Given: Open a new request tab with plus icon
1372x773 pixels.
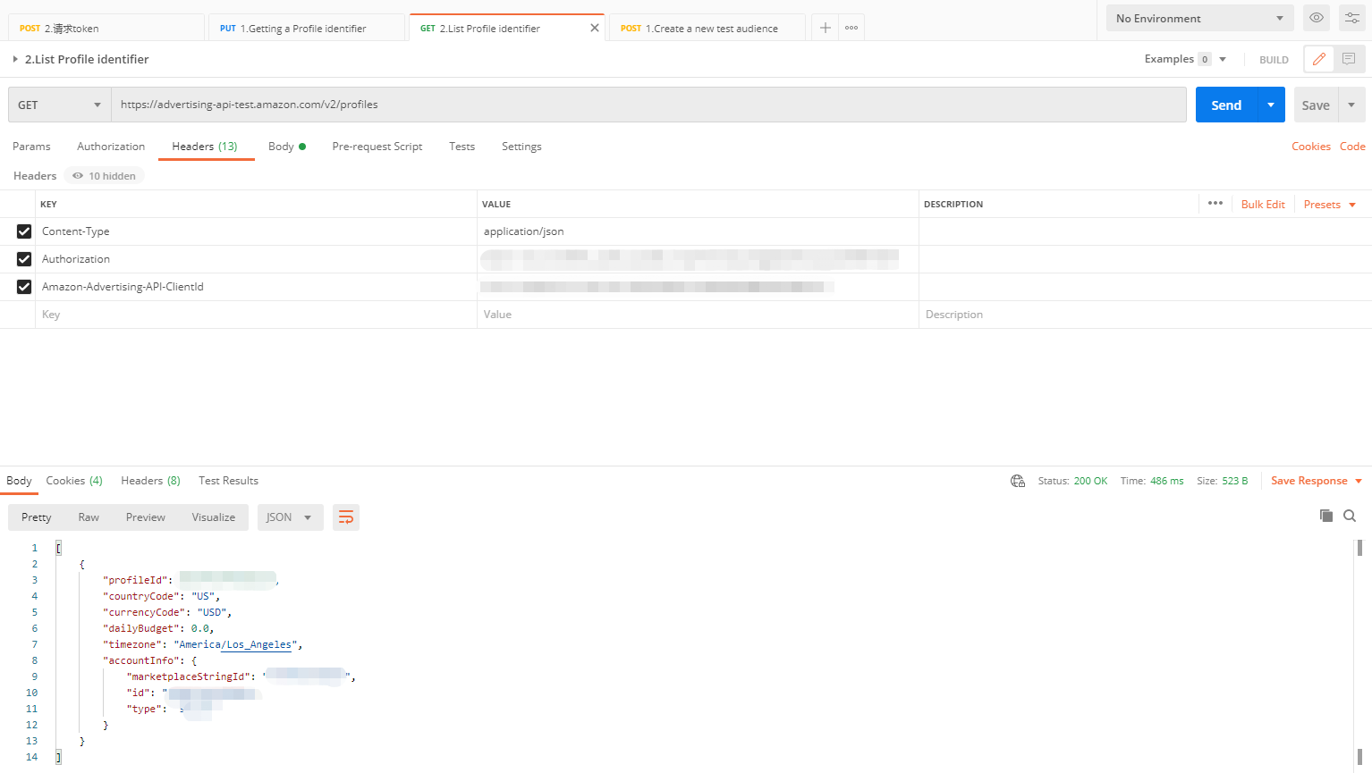Looking at the screenshot, I should point(824,27).
